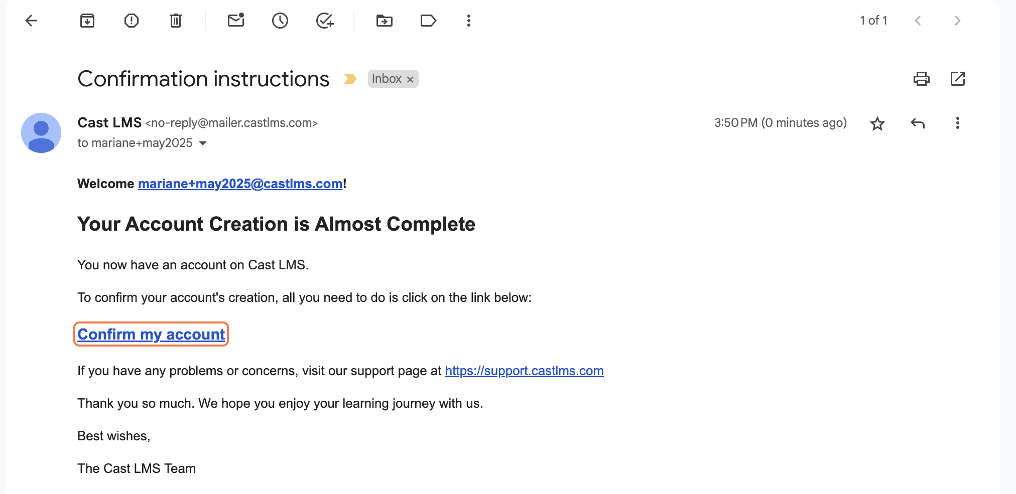Open message More options three-dot menu
1016x494 pixels.
point(958,123)
